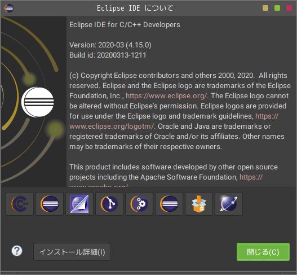Click the gears feature icon
Viewport: 297px width, 275px height.
pyautogui.click(x=139, y=204)
